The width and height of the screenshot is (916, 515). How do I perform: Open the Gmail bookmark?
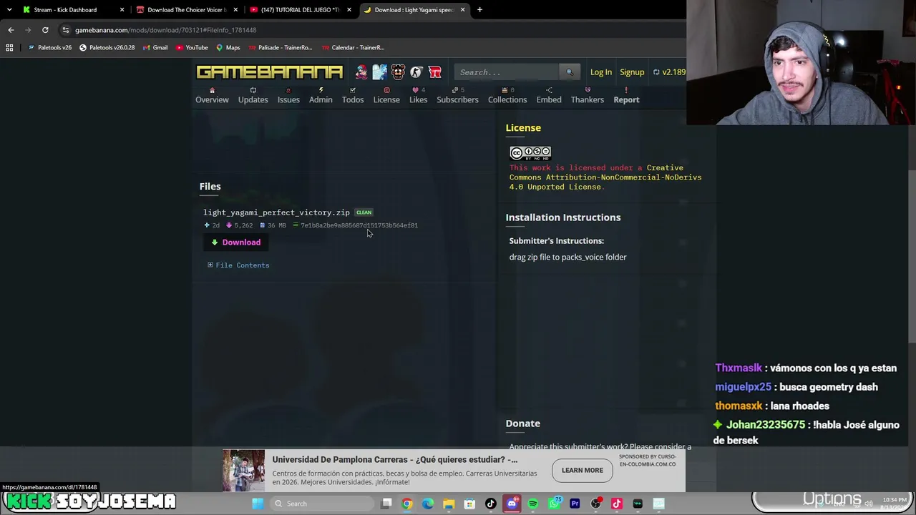tap(155, 48)
